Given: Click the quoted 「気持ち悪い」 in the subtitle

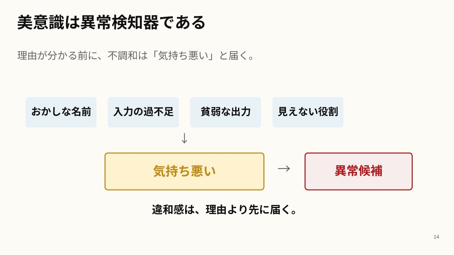Looking at the screenshot, I should pyautogui.click(x=183, y=56).
